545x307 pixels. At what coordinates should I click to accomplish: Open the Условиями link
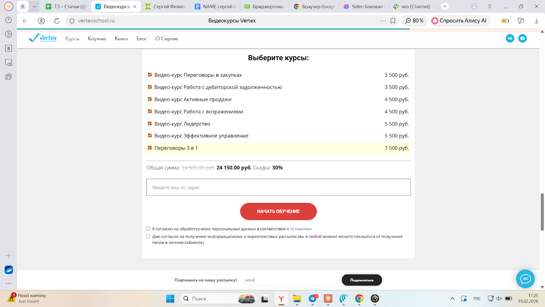300,229
